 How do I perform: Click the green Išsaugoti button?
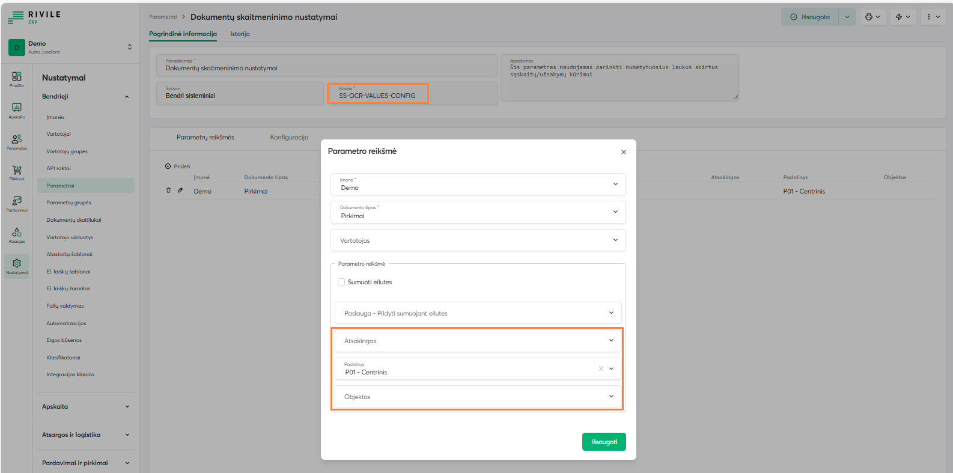pyautogui.click(x=604, y=442)
